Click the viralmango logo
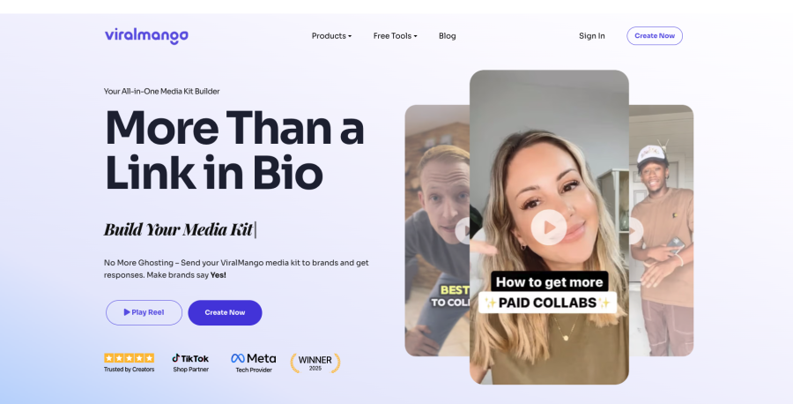The image size is (793, 404). (x=146, y=36)
